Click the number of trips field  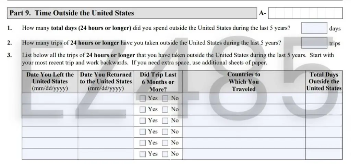[x=314, y=43]
